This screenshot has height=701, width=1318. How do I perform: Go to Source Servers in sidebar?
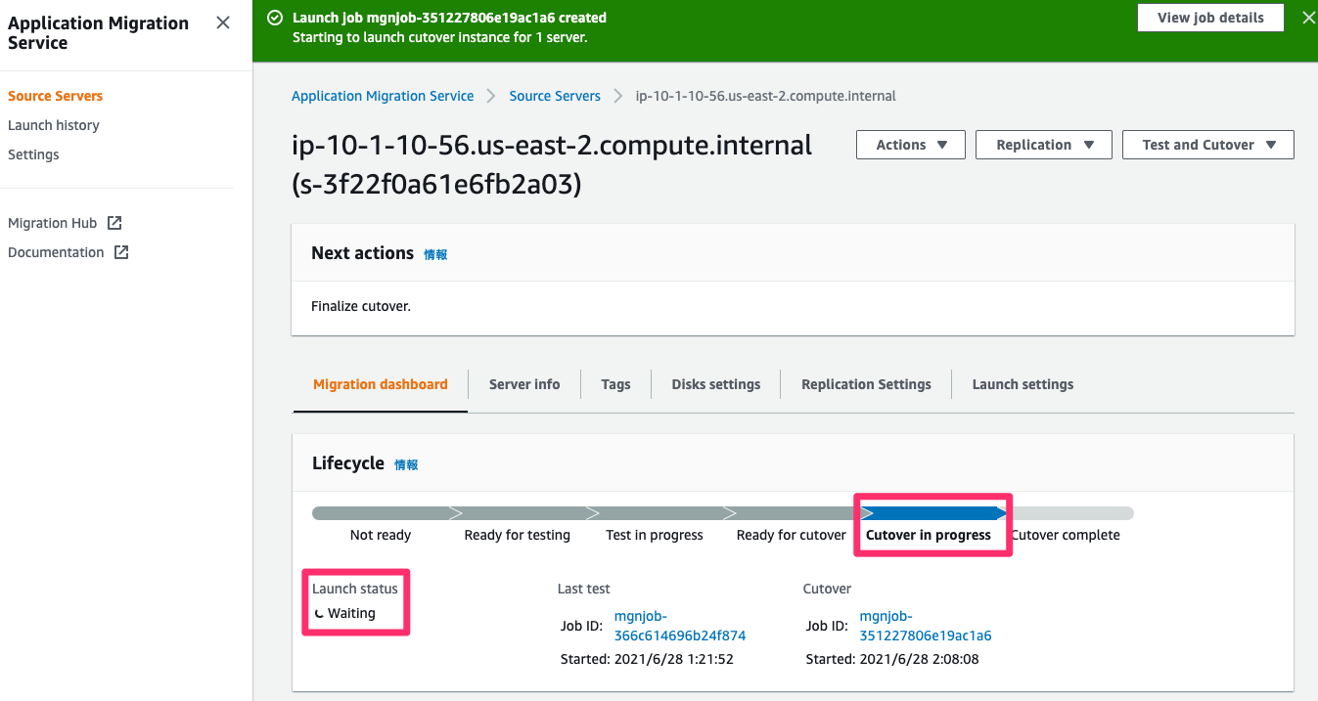(x=55, y=96)
